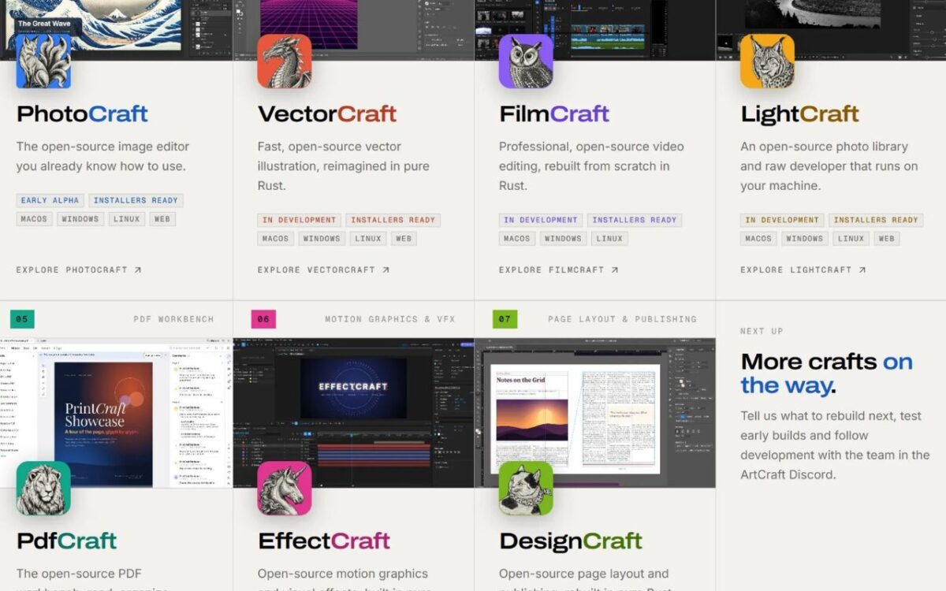Select the Web tag under LightCraft
The height and width of the screenshot is (591, 946).
click(886, 238)
